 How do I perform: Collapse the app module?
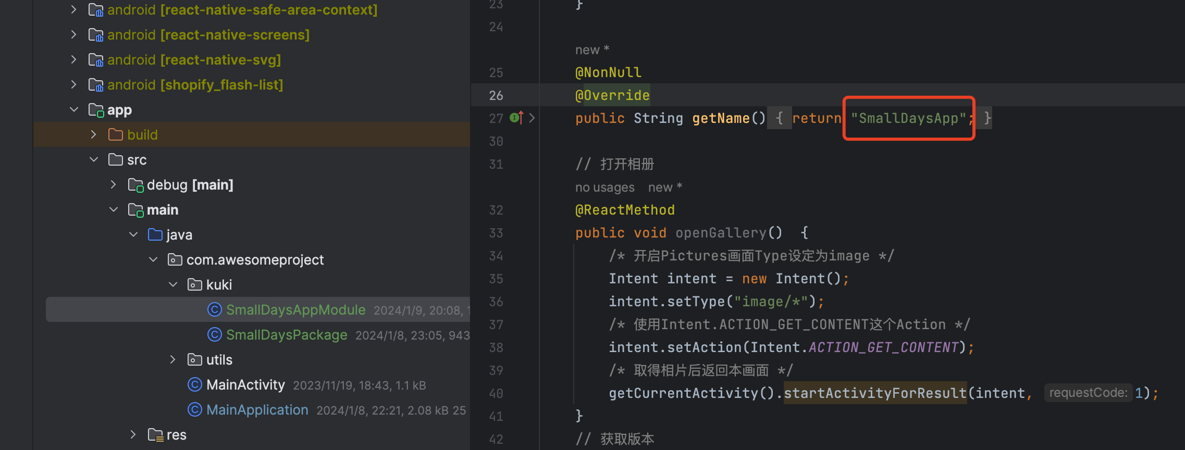click(x=74, y=109)
